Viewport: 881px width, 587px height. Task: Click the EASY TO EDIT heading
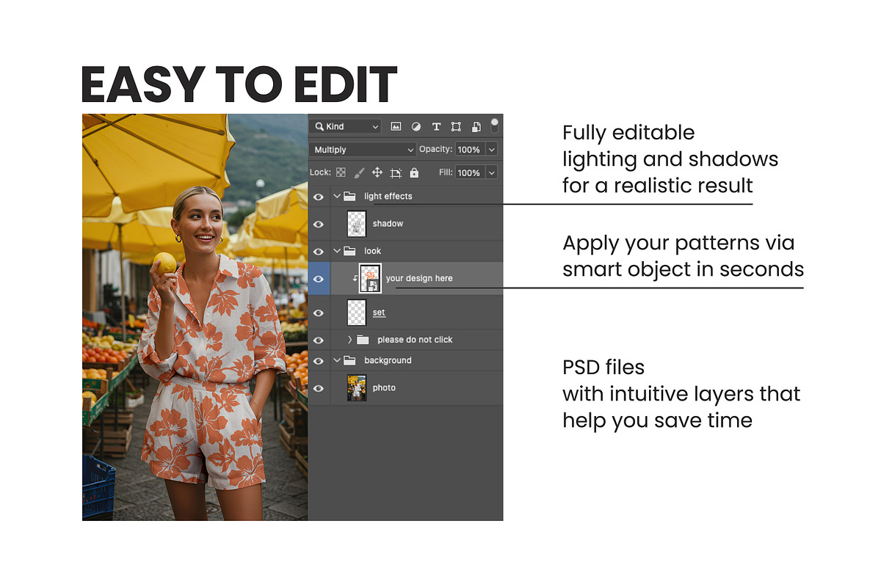click(x=239, y=84)
